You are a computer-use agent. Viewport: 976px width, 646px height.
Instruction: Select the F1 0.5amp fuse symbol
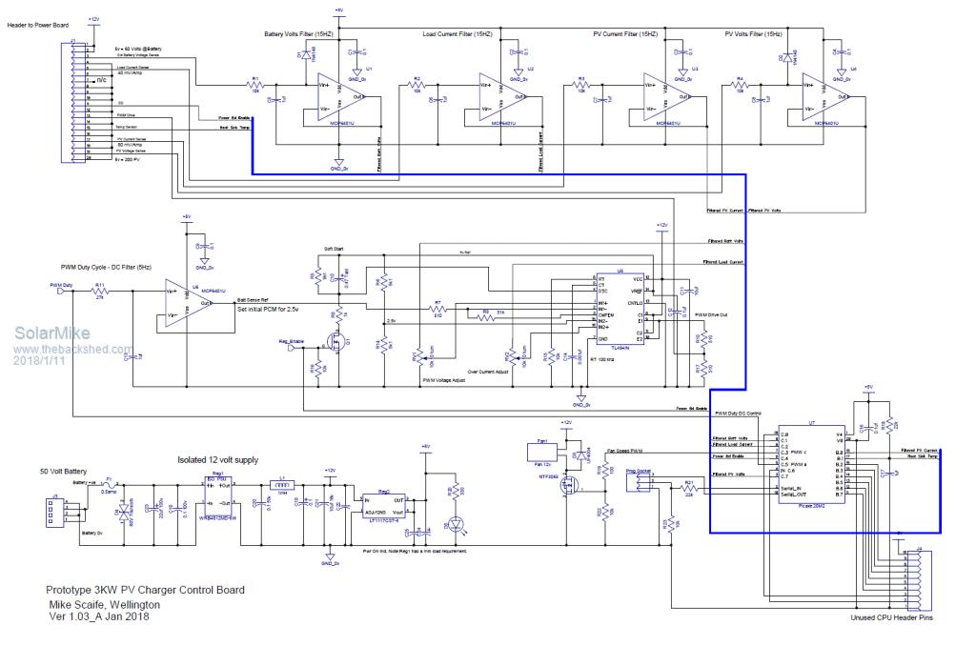coord(110,484)
